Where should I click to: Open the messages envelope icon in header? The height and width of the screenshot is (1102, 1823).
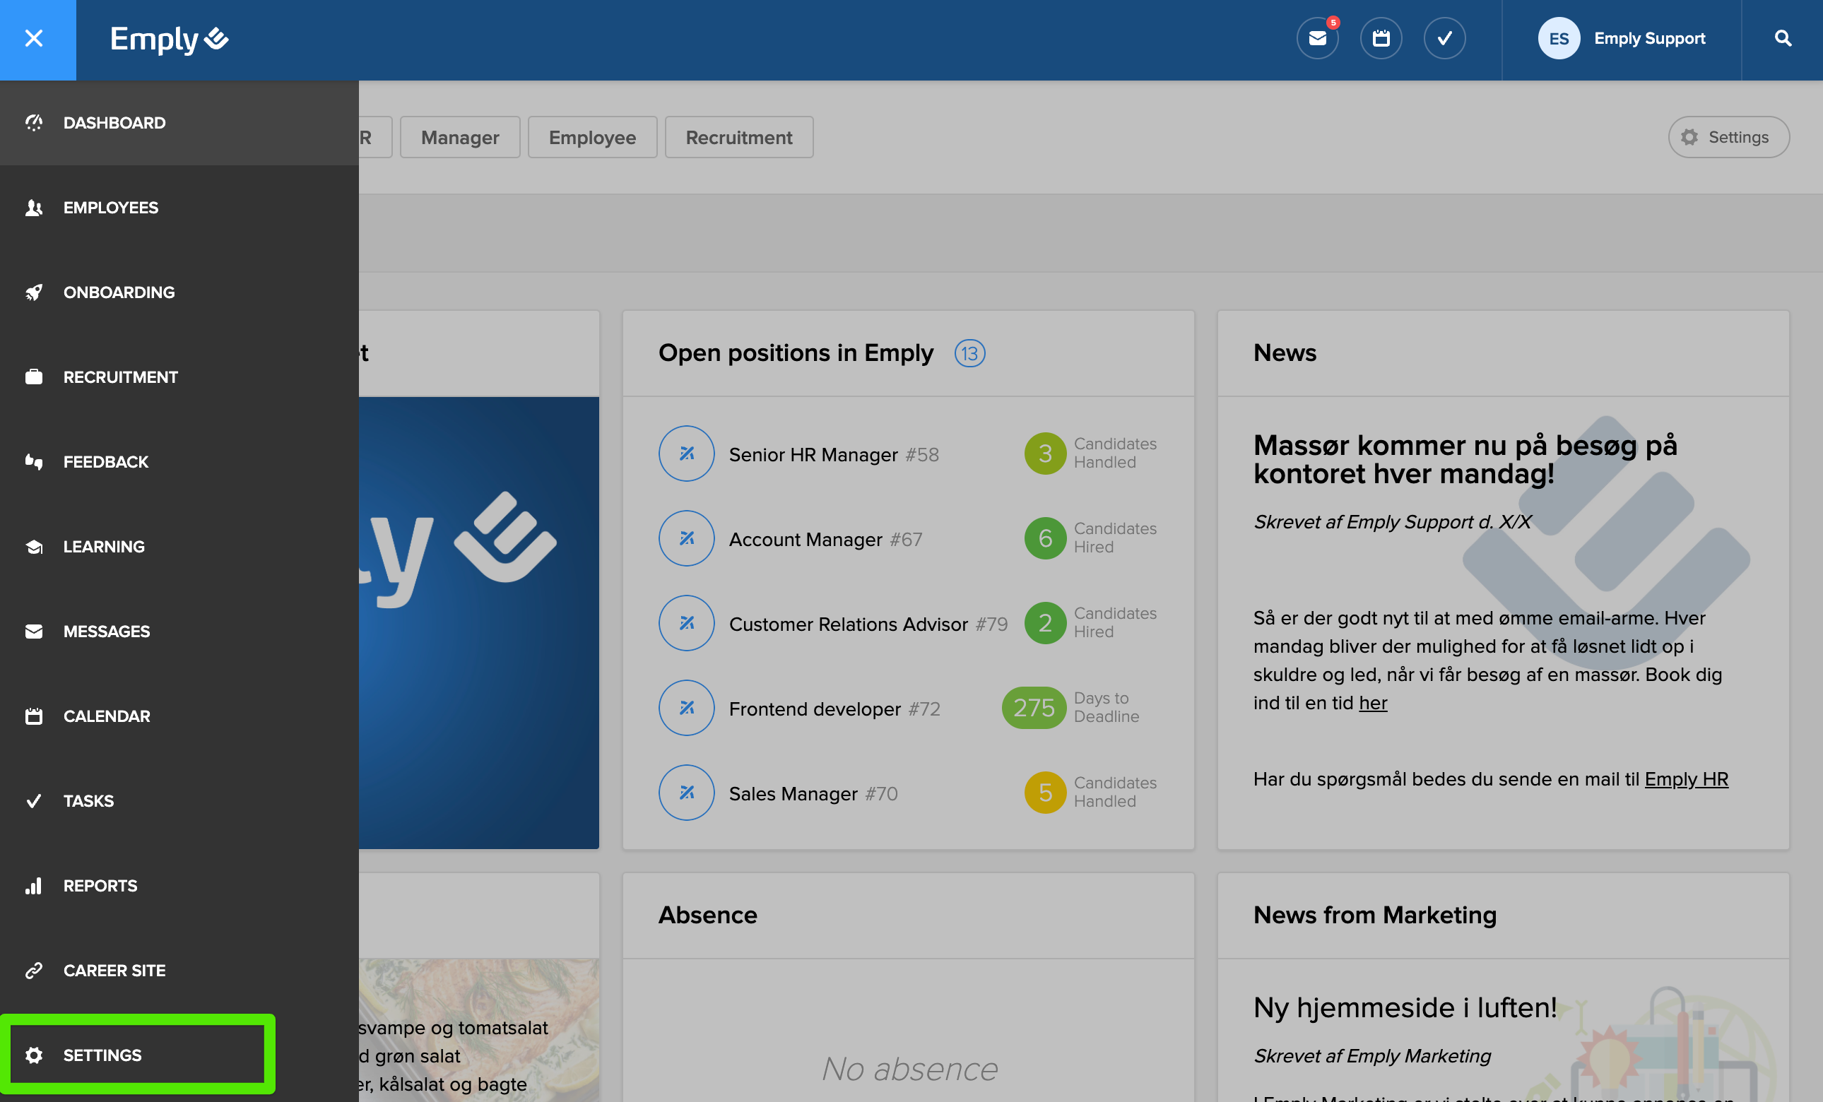(x=1317, y=38)
